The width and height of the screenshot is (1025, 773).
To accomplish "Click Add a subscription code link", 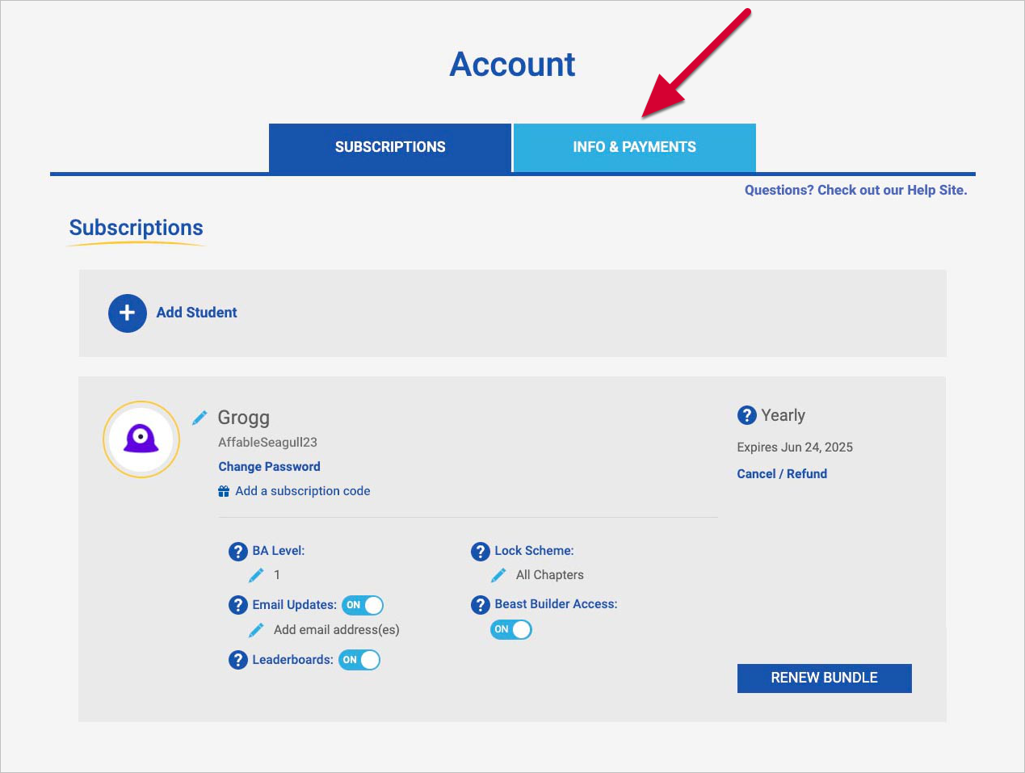I will pyautogui.click(x=303, y=491).
